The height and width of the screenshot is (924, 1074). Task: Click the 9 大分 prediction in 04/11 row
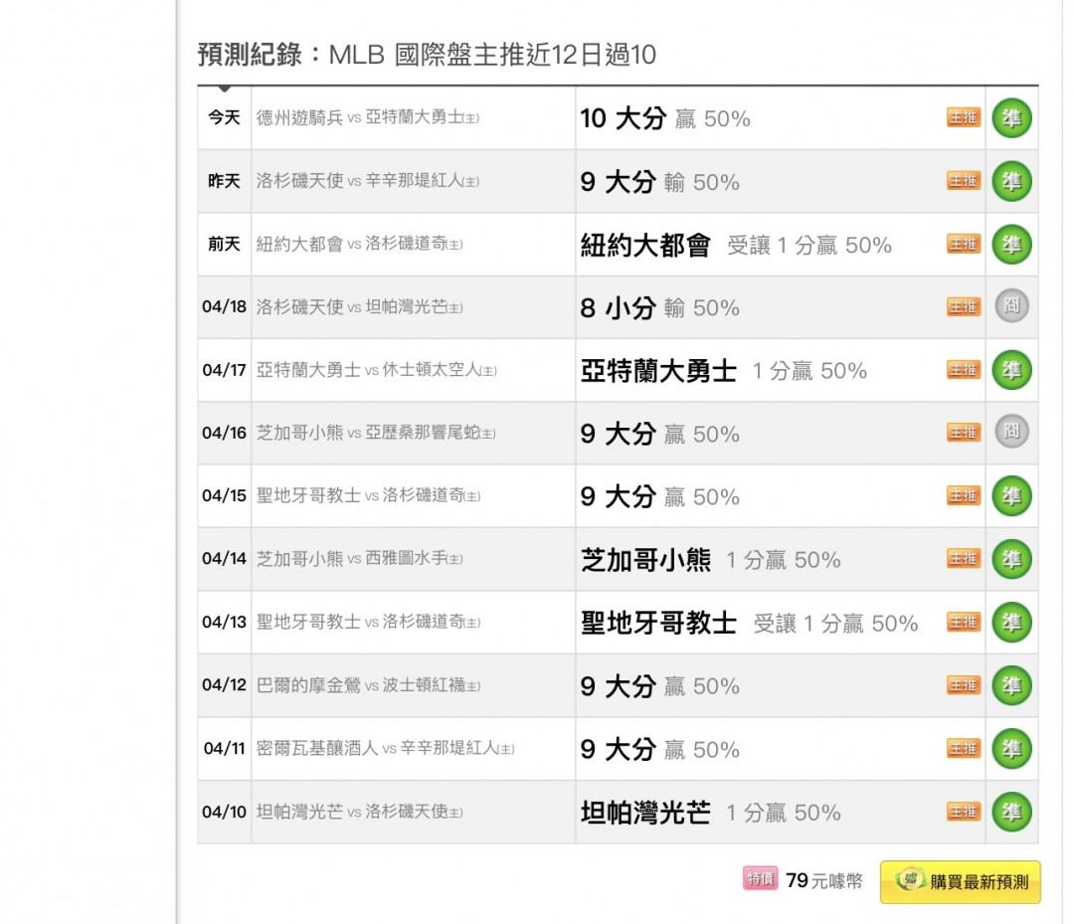pos(659,749)
